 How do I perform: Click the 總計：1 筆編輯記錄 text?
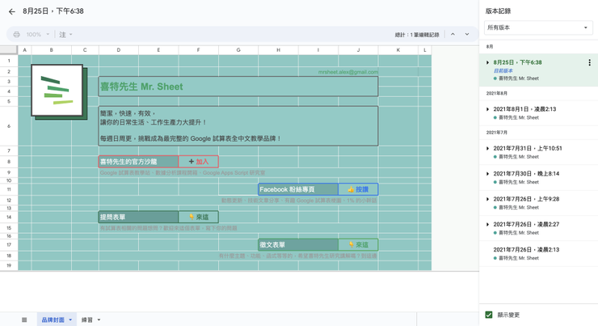point(417,35)
